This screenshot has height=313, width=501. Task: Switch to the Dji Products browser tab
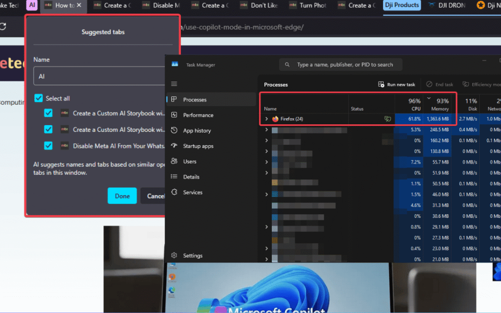402,5
